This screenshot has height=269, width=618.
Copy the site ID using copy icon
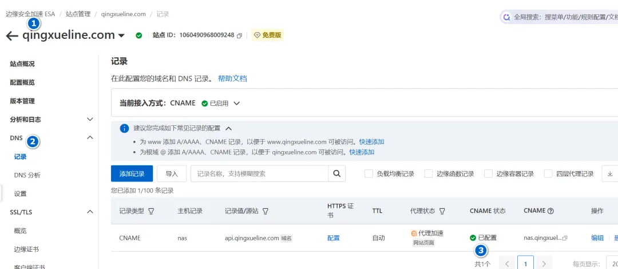(239, 35)
